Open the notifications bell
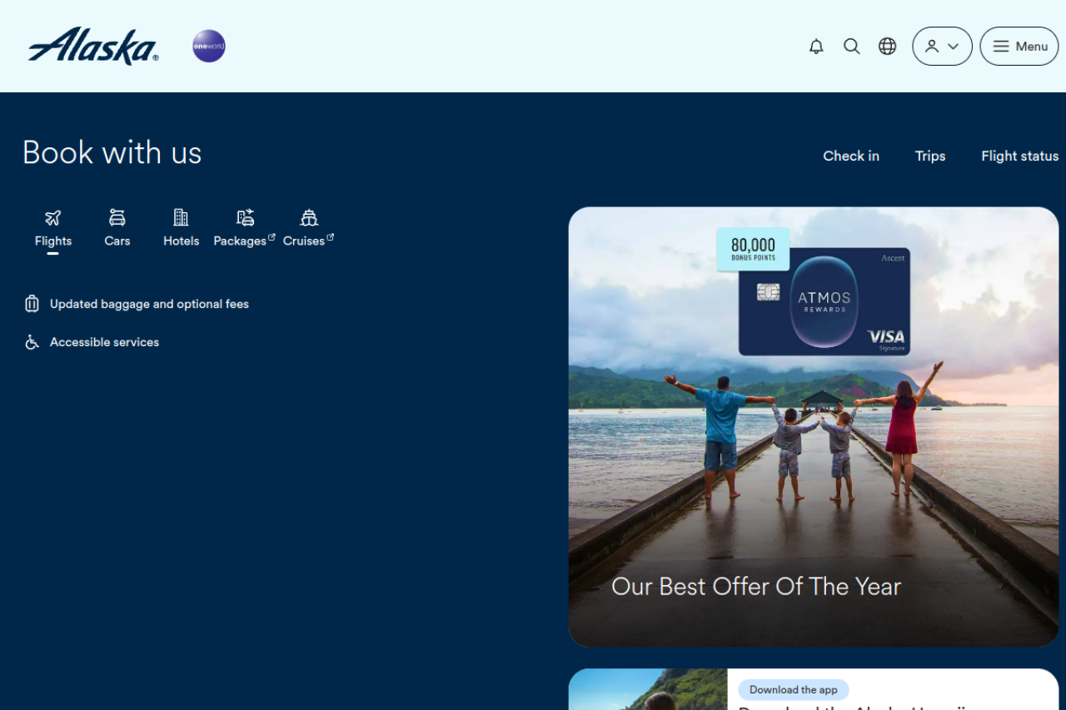The image size is (1066, 710). click(x=816, y=47)
